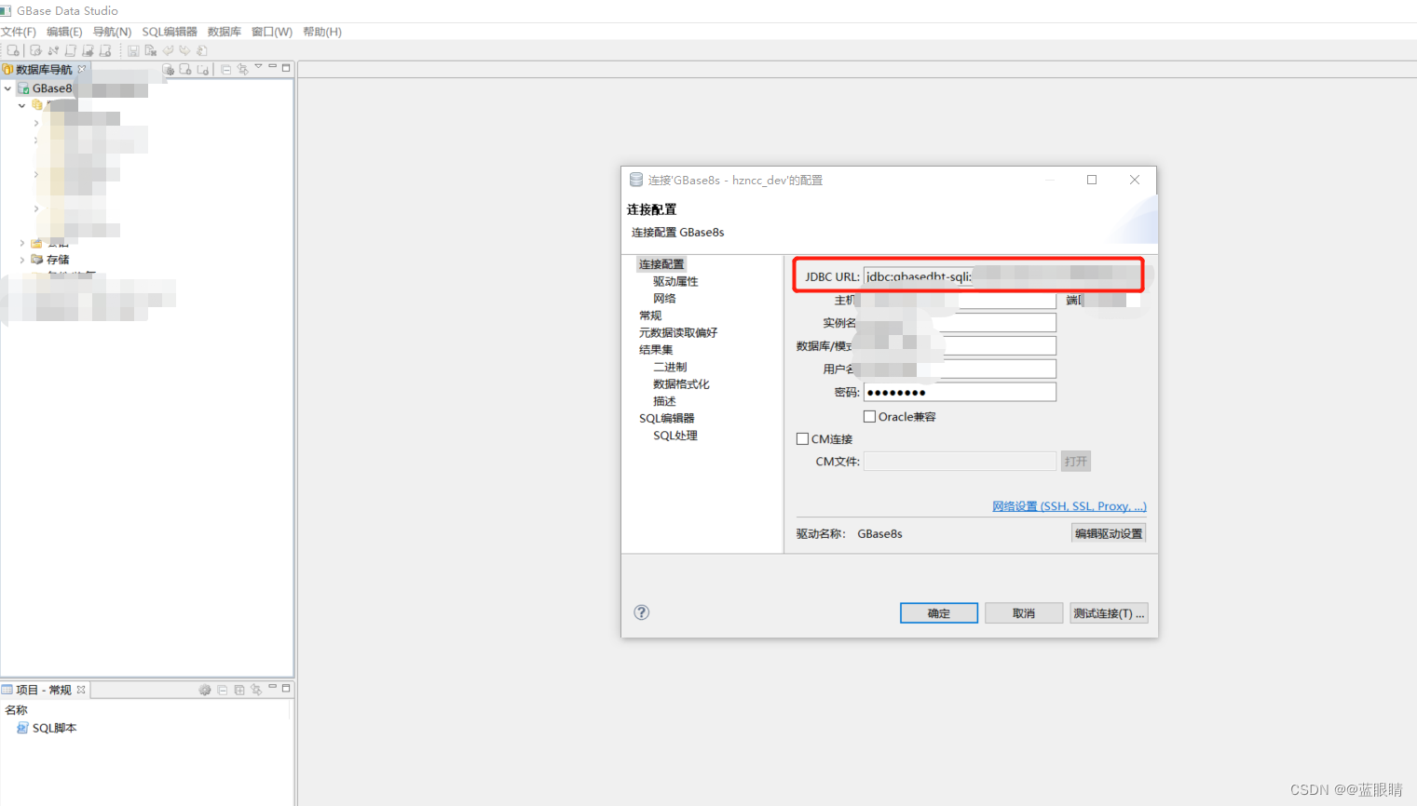
Task: Toggle link with editor in project panel
Action: pos(256,690)
